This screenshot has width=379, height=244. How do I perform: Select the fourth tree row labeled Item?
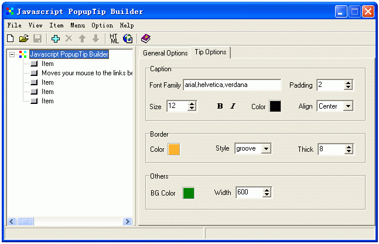pos(47,92)
